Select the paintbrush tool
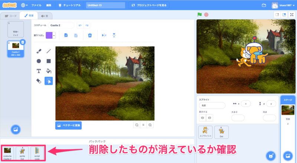 click(39, 51)
